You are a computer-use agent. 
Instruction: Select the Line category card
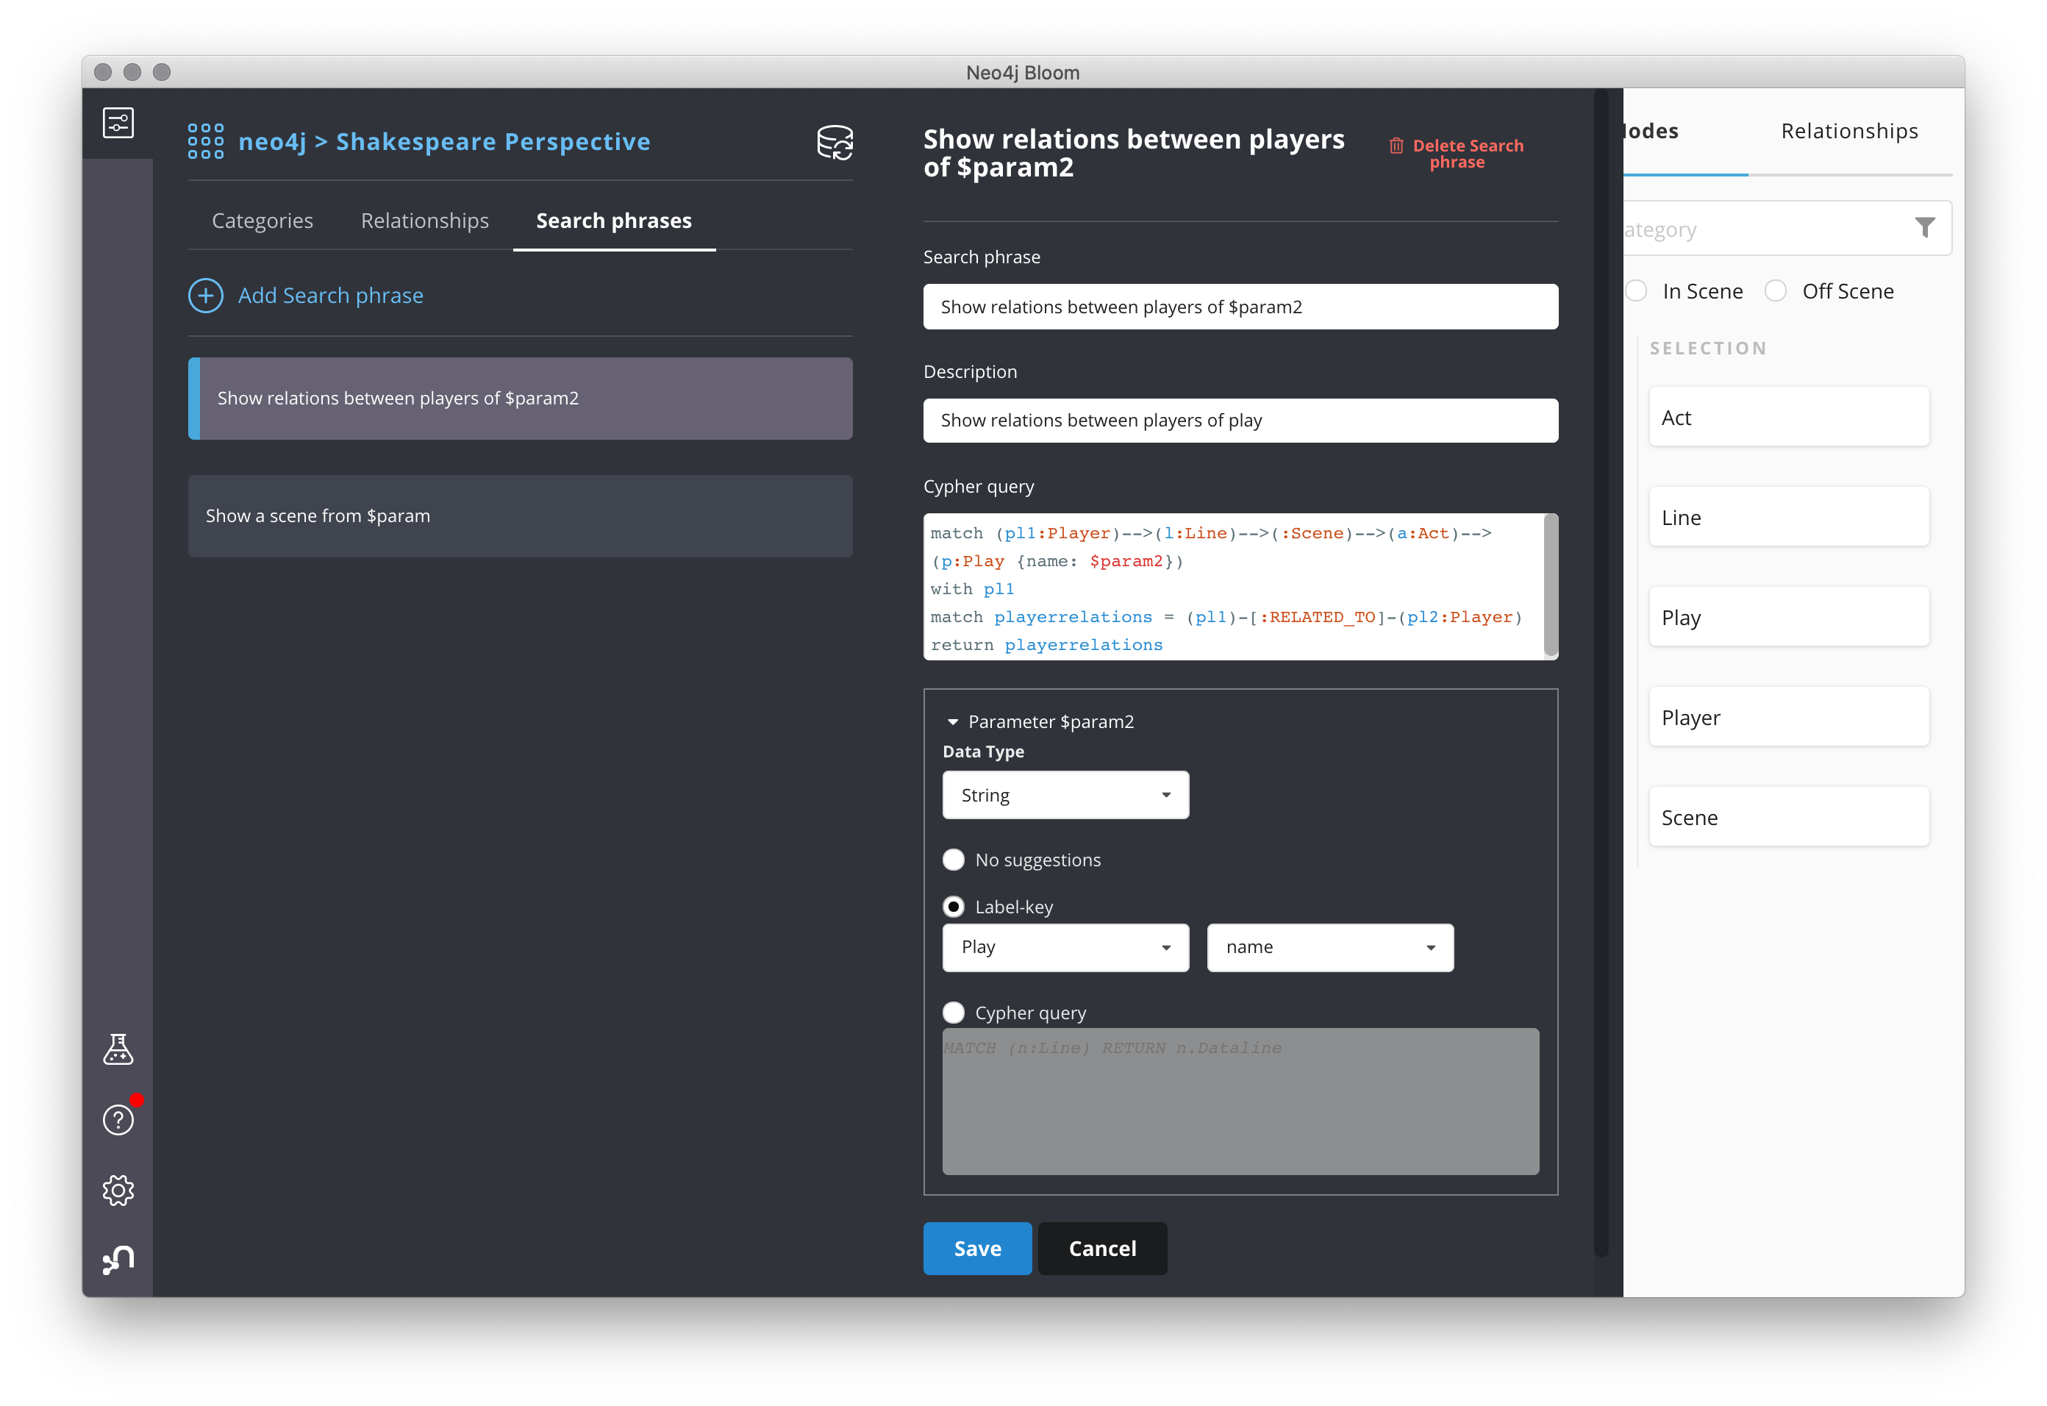pos(1789,517)
